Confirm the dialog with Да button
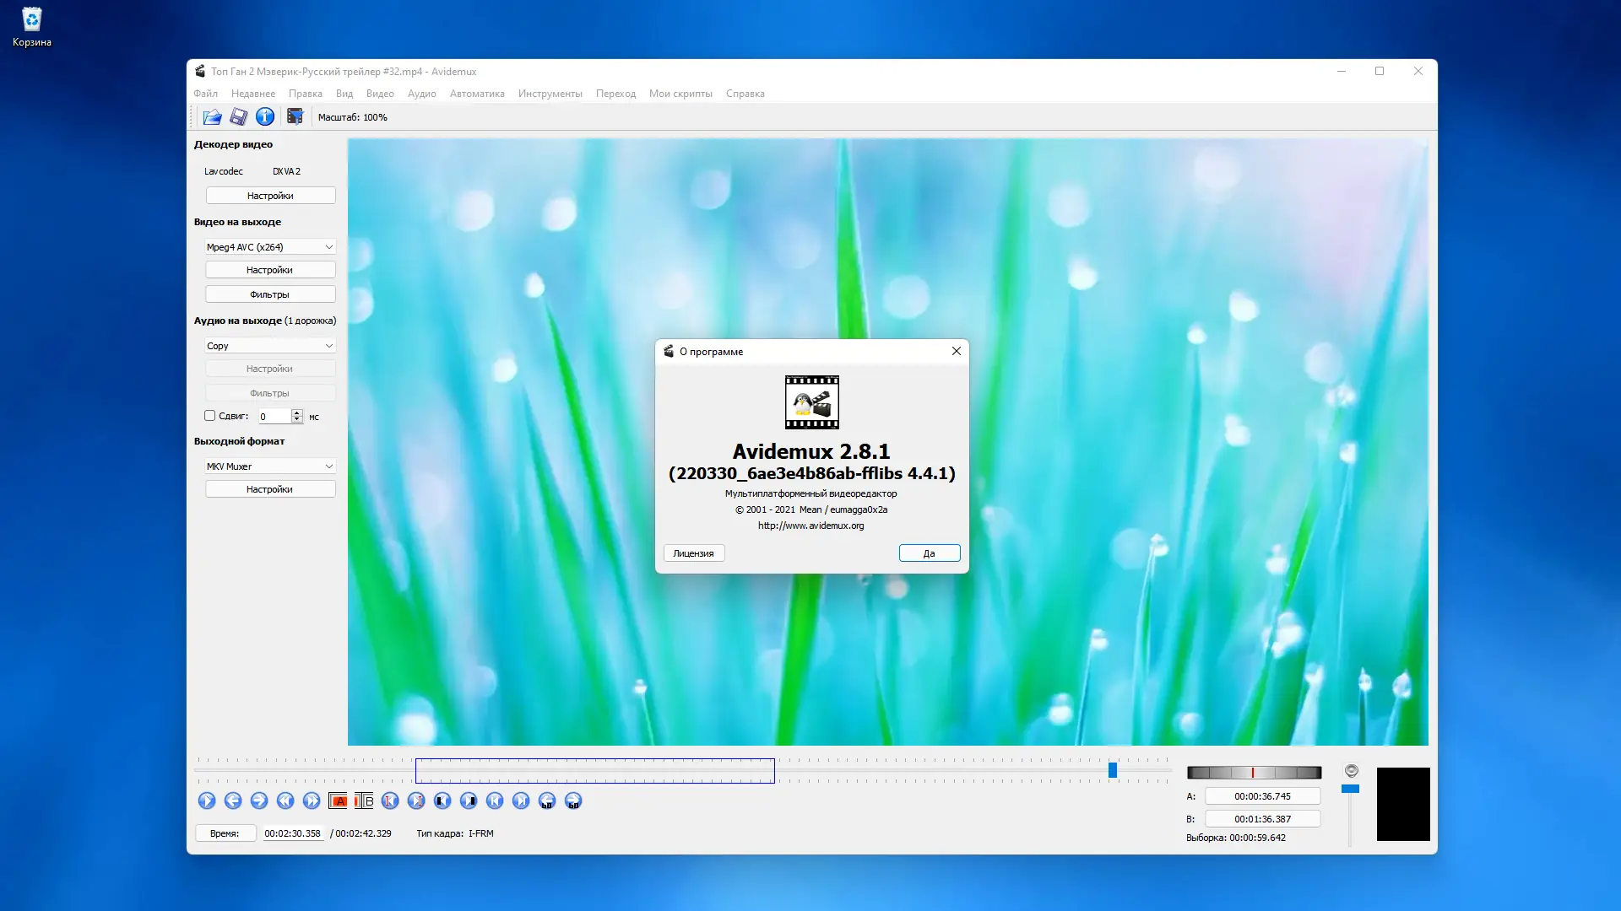 tap(929, 553)
